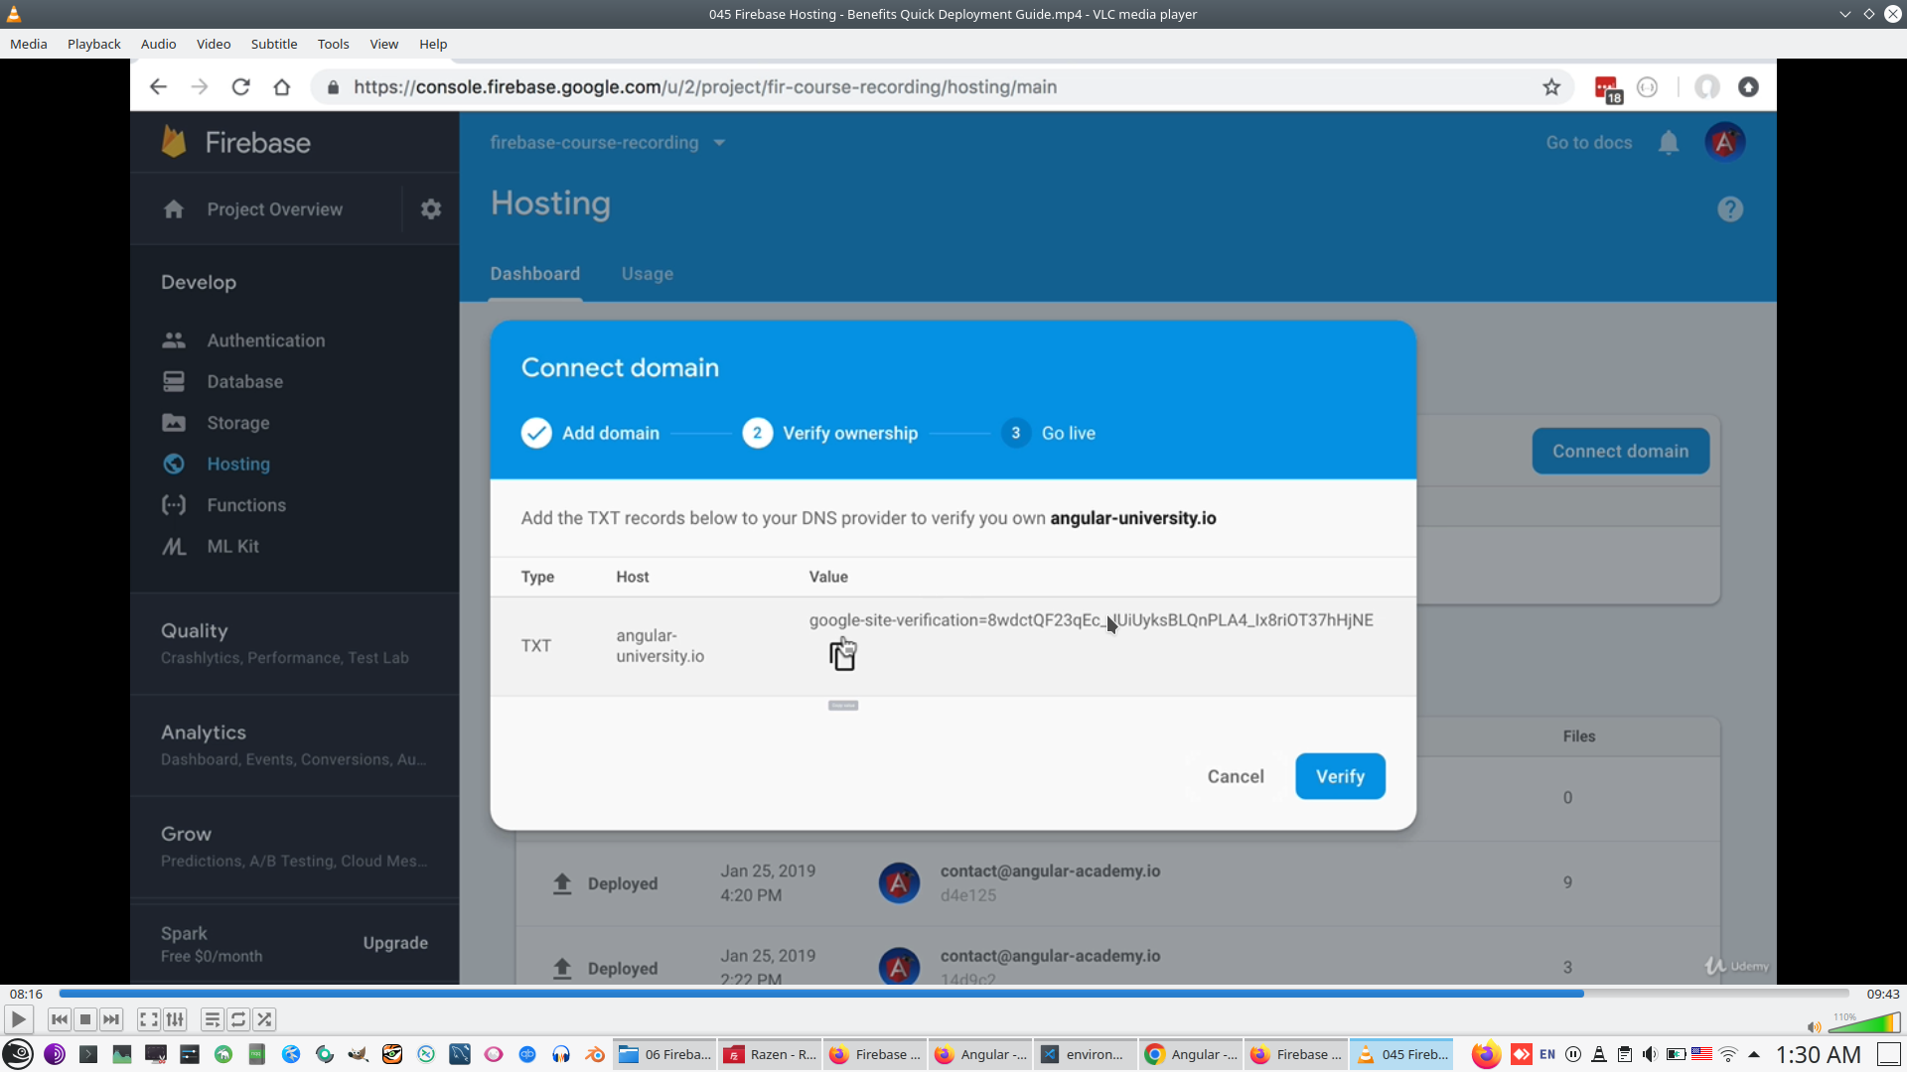The height and width of the screenshot is (1072, 1907).
Task: Toggle fullscreen video mode
Action: pyautogui.click(x=148, y=1019)
